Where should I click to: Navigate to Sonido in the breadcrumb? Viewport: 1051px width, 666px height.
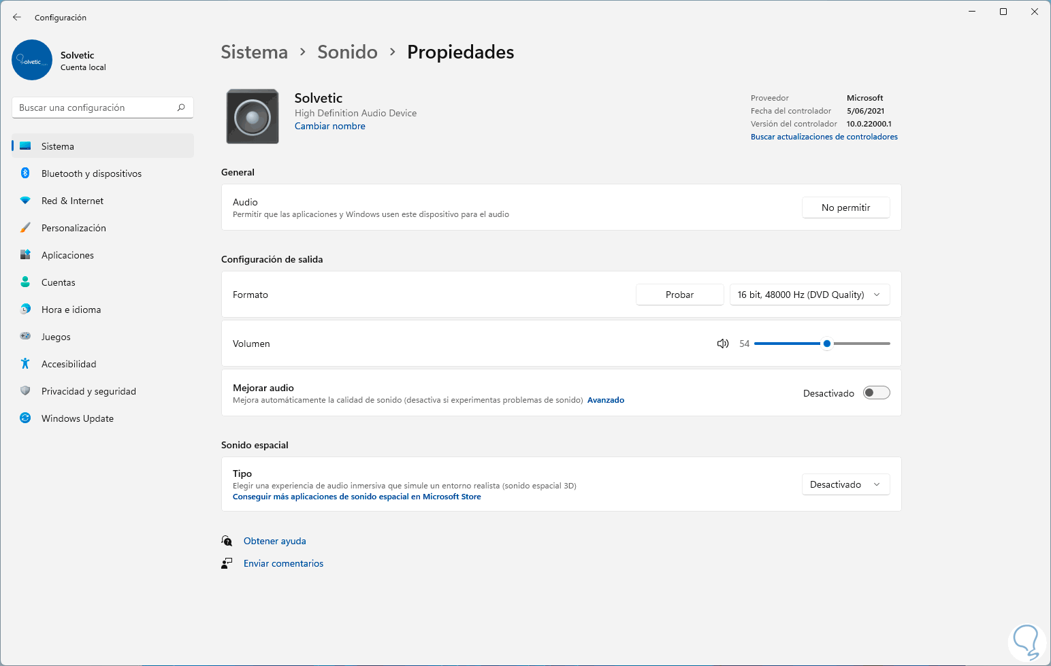click(347, 52)
